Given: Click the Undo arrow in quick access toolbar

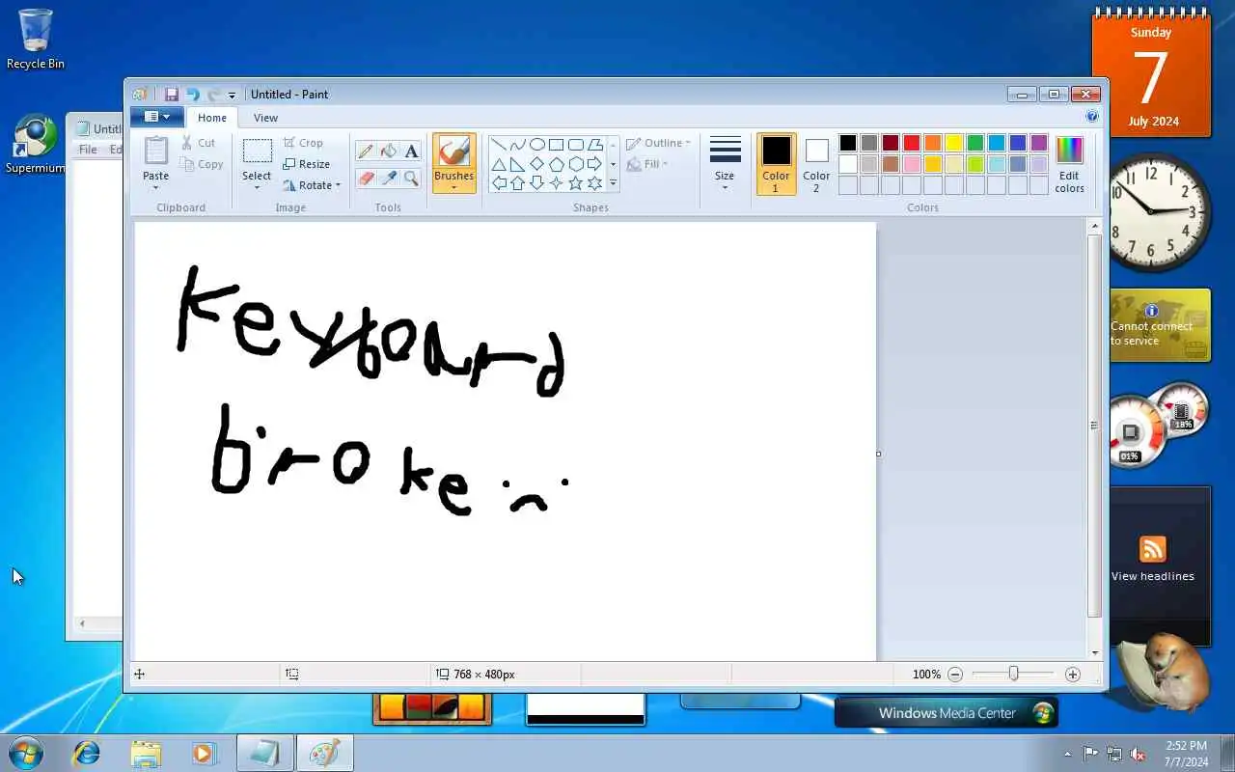Looking at the screenshot, I should pyautogui.click(x=193, y=94).
